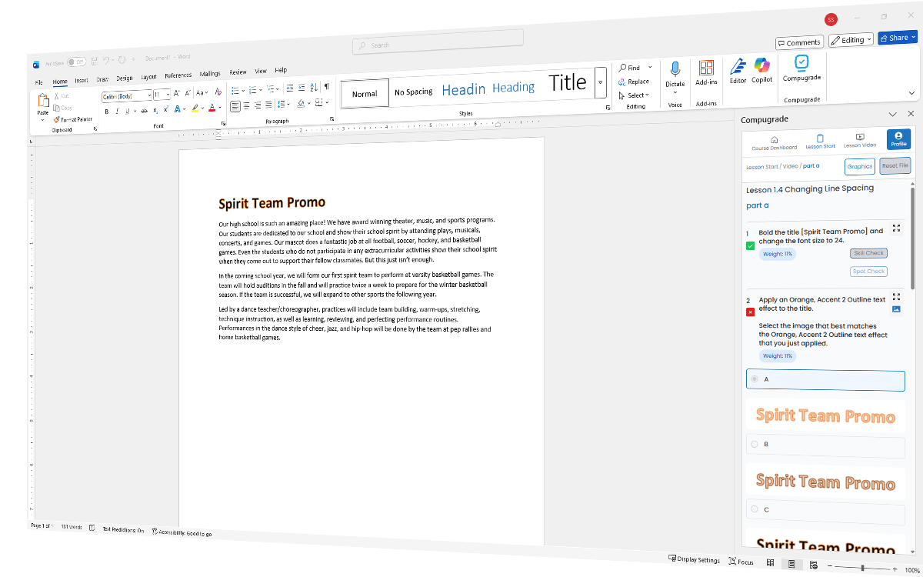Open the Copilot assistant

tap(761, 68)
